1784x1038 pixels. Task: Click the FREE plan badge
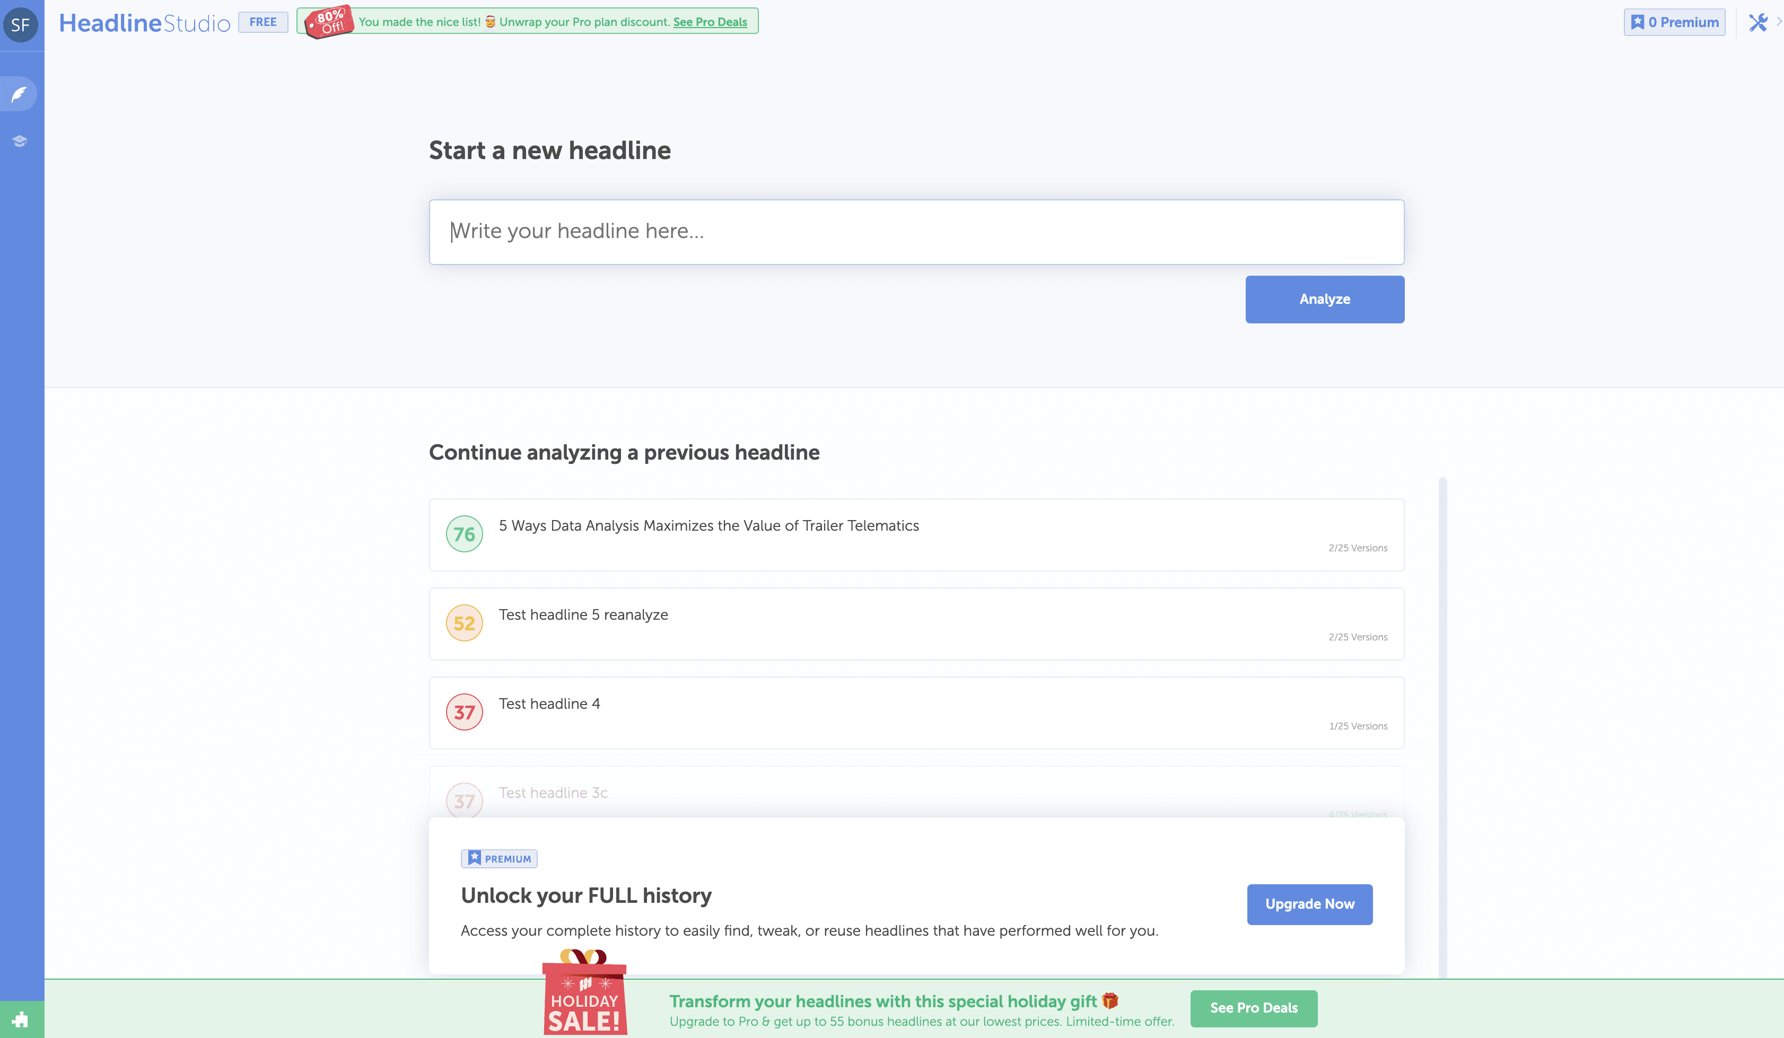[263, 22]
